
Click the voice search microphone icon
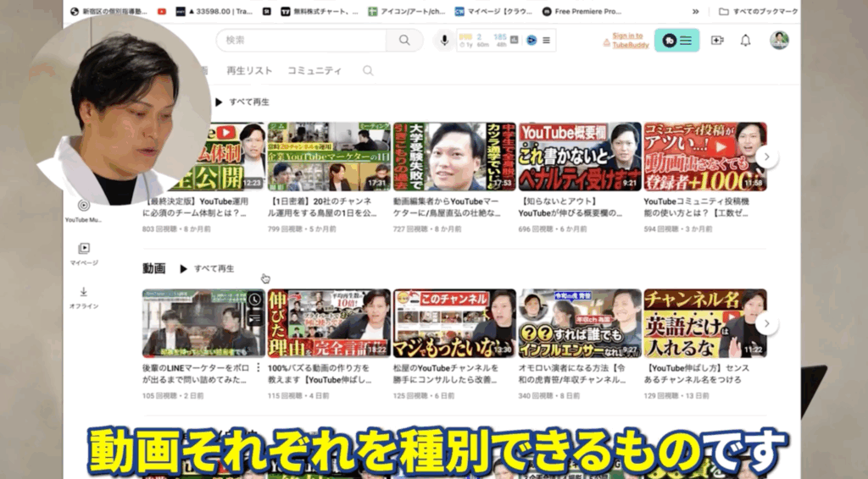point(443,40)
